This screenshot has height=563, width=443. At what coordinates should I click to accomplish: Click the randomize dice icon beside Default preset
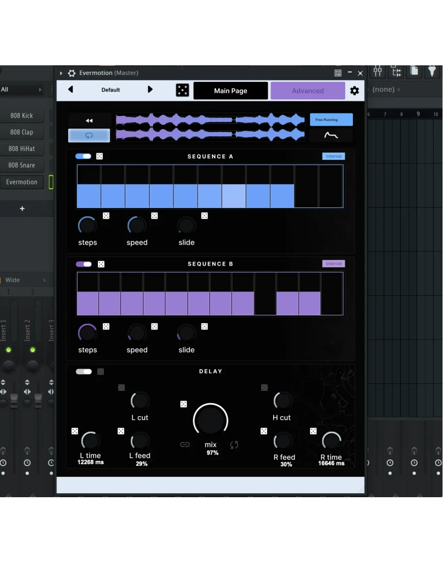pyautogui.click(x=182, y=90)
